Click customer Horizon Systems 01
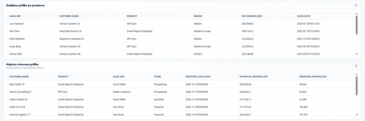This screenshot has width=365, height=121. (70, 24)
